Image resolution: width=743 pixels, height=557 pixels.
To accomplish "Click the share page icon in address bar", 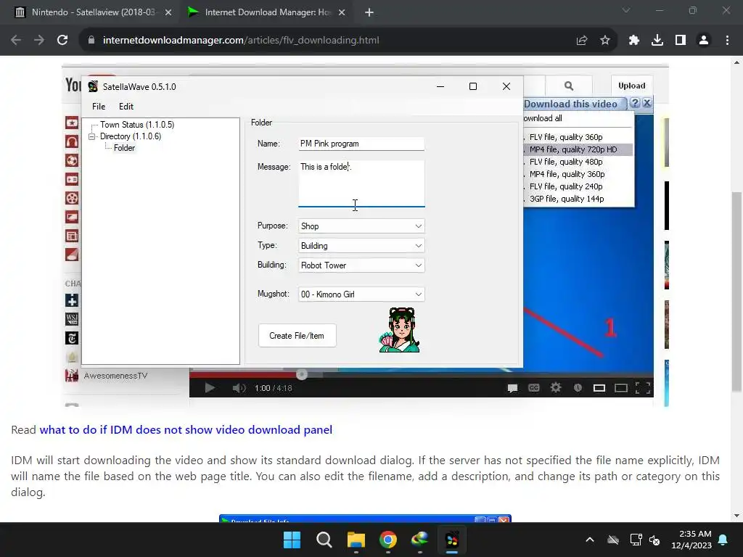I will 582,41.
